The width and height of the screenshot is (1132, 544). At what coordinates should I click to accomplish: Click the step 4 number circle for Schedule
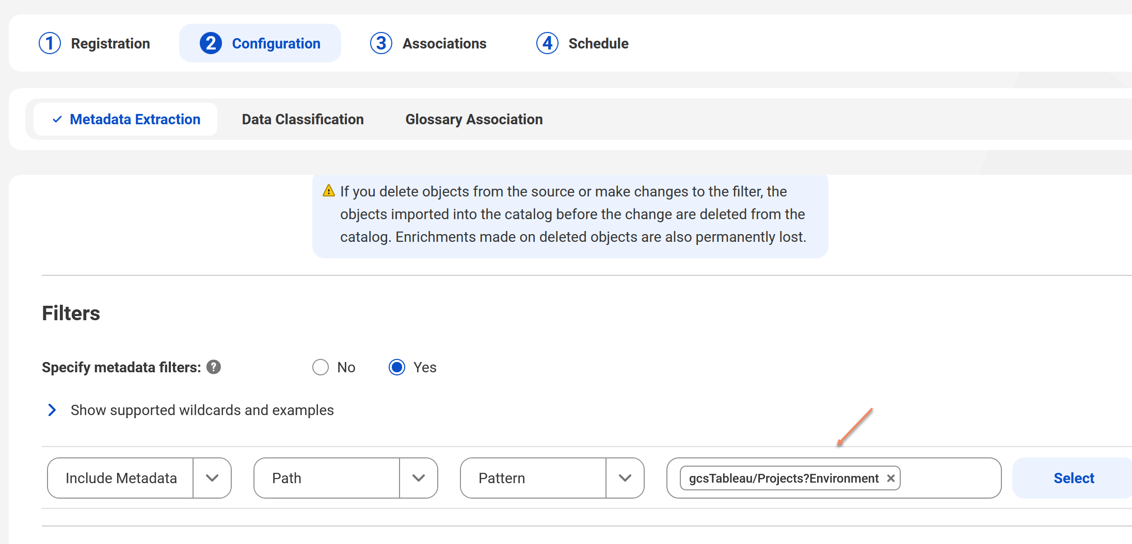pyautogui.click(x=547, y=43)
